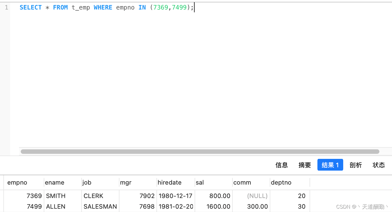Switch to the 信息 tab
Image resolution: width=392 pixels, height=212 pixels.
282,165
